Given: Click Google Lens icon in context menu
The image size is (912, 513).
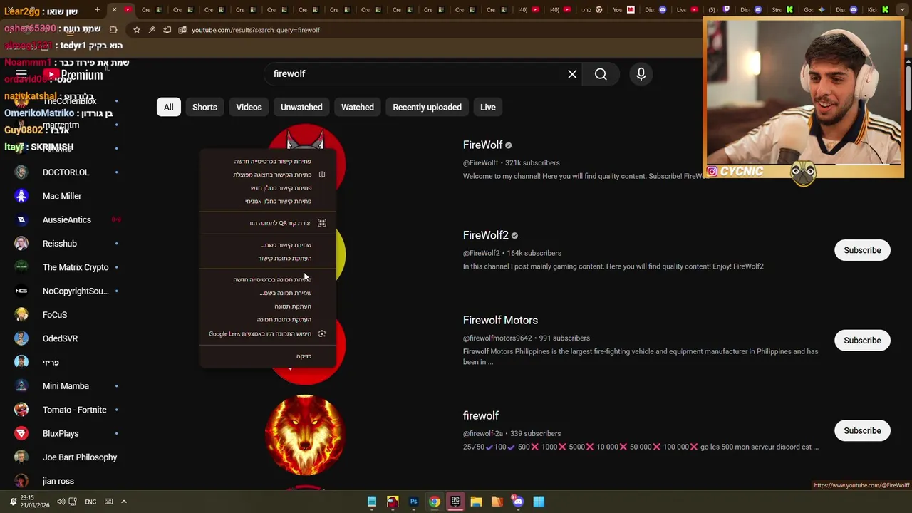Looking at the screenshot, I should click(x=322, y=333).
